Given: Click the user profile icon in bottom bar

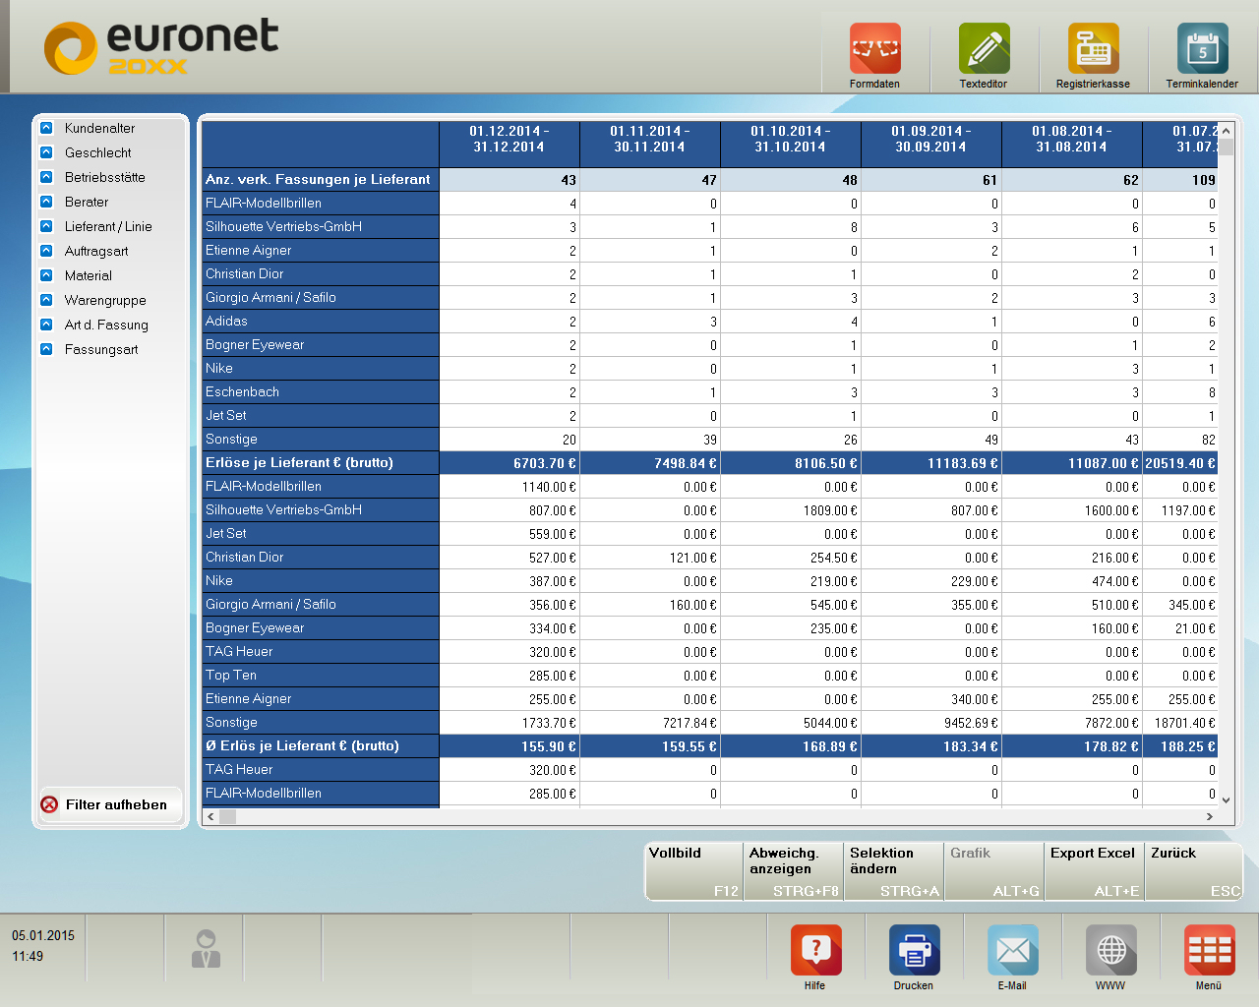Looking at the screenshot, I should [x=206, y=948].
